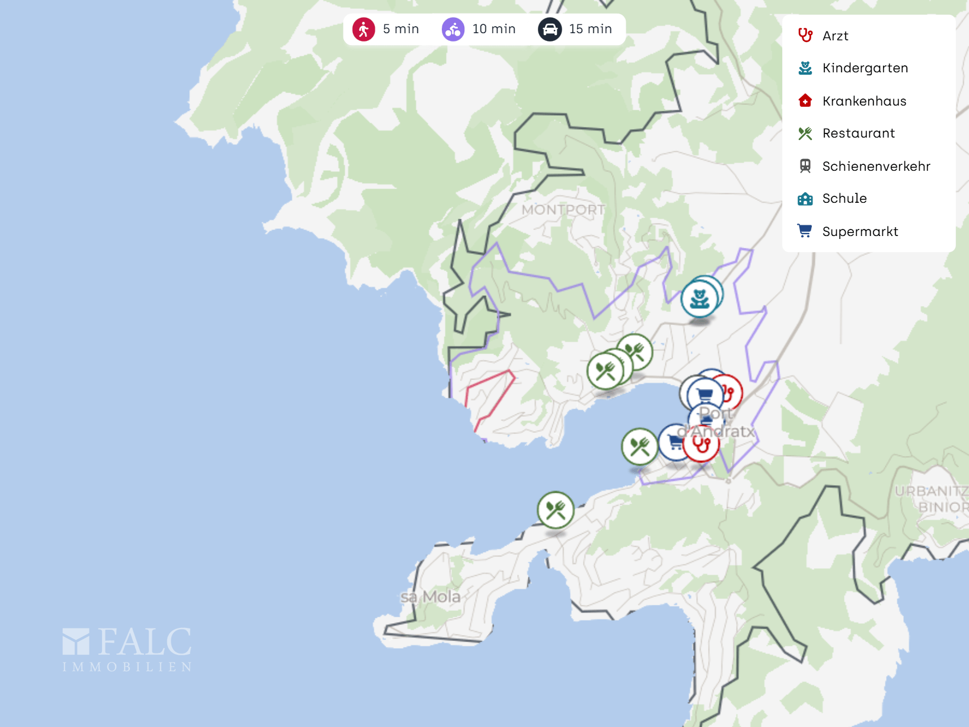969x727 pixels.
Task: Click the MONTPORT map label
Action: [x=563, y=210]
